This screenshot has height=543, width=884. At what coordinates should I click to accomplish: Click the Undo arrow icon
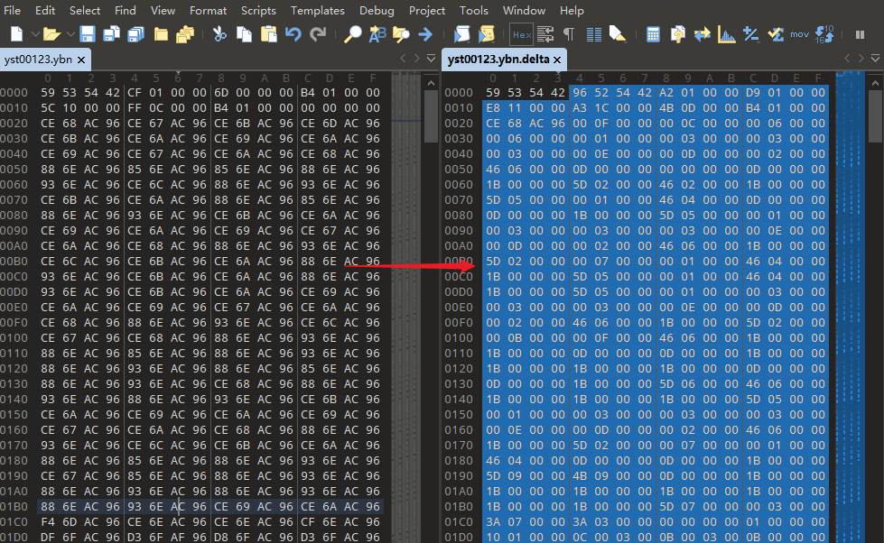(293, 34)
